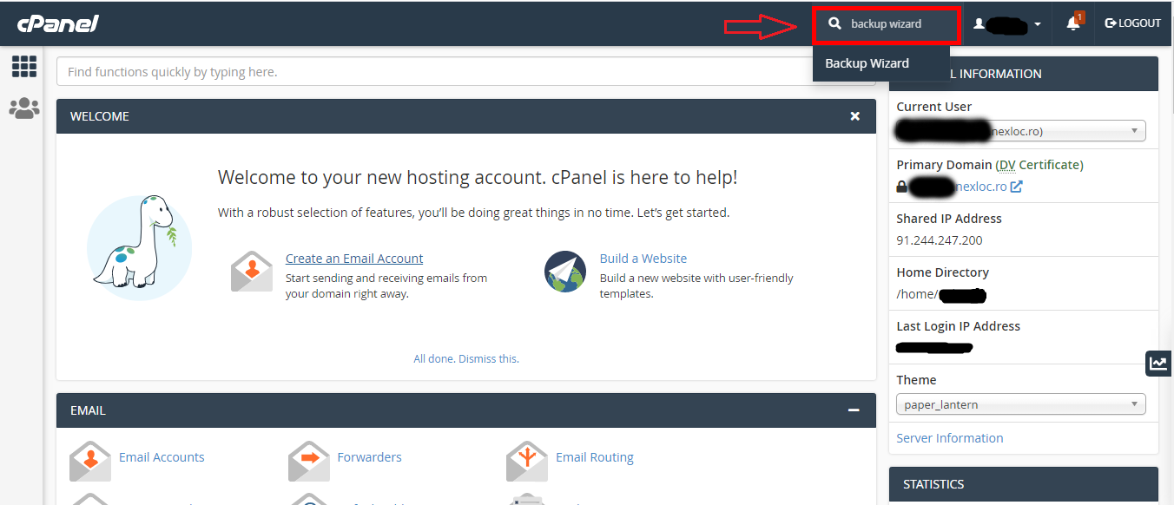This screenshot has height=505, width=1174.
Task: Click the Forwarders envelope icon
Action: point(309,461)
